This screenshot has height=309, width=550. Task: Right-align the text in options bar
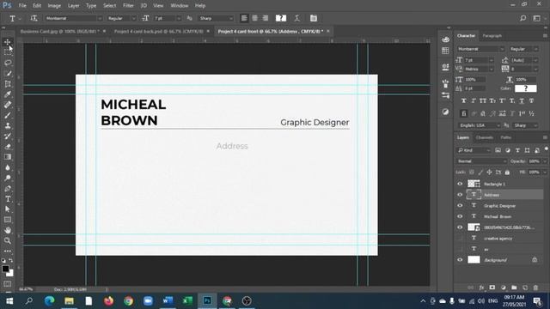(x=266, y=18)
